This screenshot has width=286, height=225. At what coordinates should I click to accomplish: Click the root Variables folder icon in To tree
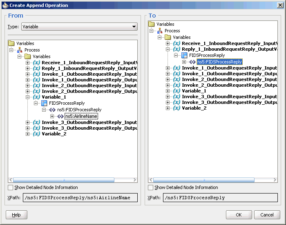[x=152, y=24]
